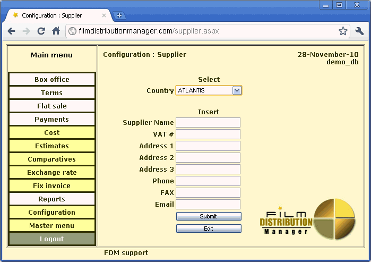371x262 pixels.
Task: Open the wrench settings menu
Action: click(x=359, y=31)
